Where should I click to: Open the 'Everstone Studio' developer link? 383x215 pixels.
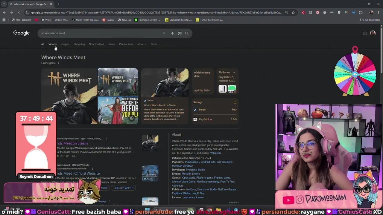195,170
